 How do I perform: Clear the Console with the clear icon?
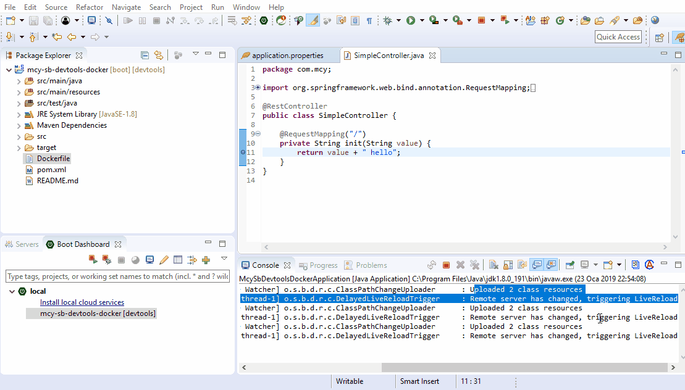493,265
